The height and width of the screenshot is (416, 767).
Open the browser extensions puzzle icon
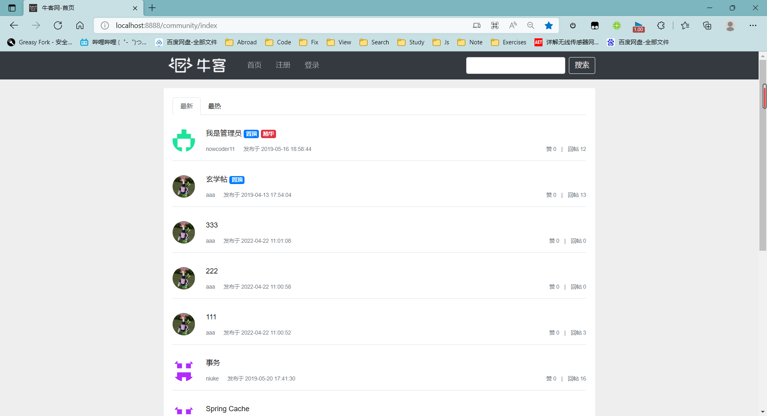click(x=661, y=26)
